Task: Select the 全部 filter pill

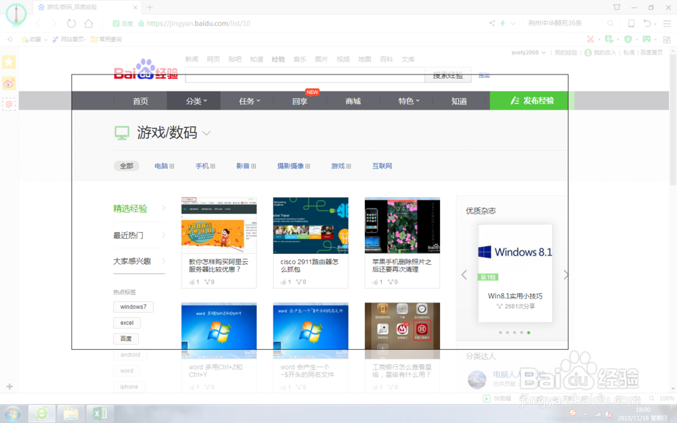Action: coord(126,166)
